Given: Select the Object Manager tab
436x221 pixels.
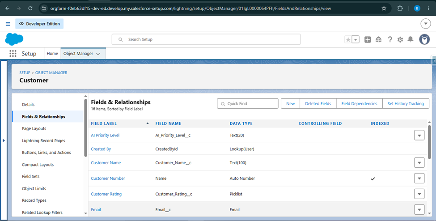Looking at the screenshot, I should pyautogui.click(x=78, y=53).
